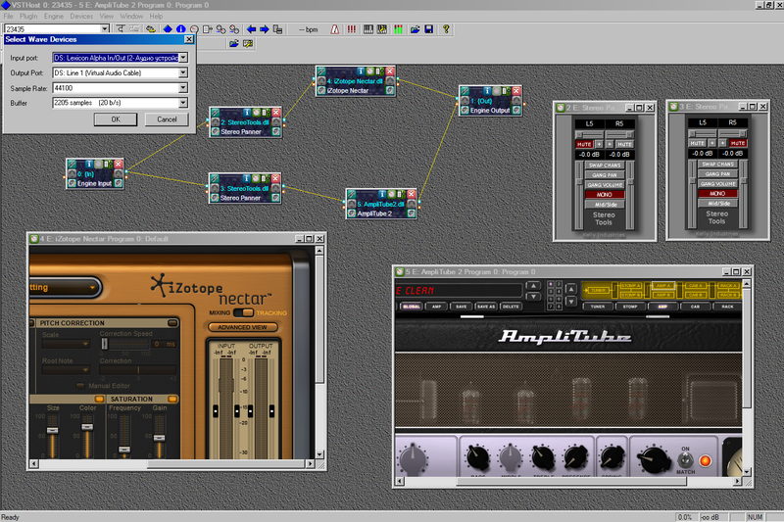Screen dimensions: 784x522
Task: Expand the Sample Rate dropdown
Action: point(183,87)
